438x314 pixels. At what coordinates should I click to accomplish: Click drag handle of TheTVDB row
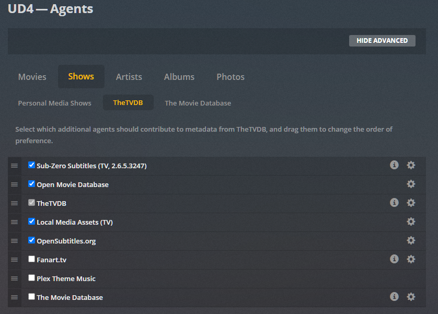point(14,203)
